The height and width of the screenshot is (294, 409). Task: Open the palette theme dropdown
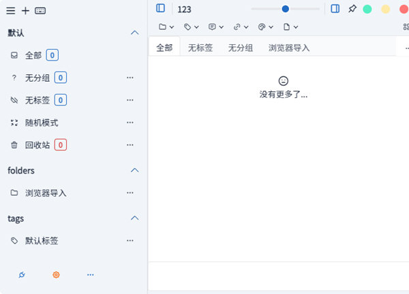(x=265, y=27)
